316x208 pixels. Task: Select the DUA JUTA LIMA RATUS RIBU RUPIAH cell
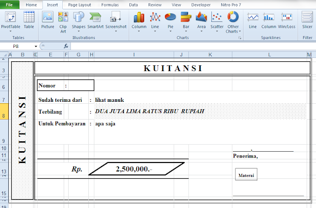coord(200,111)
